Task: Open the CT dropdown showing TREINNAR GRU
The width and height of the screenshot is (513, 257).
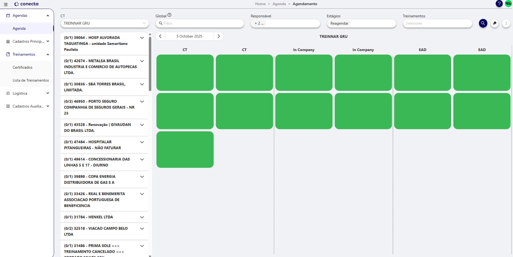Action: (x=105, y=23)
